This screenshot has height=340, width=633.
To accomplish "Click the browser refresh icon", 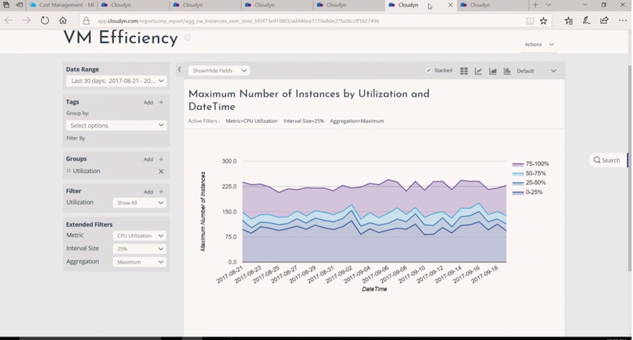I will 45,20.
